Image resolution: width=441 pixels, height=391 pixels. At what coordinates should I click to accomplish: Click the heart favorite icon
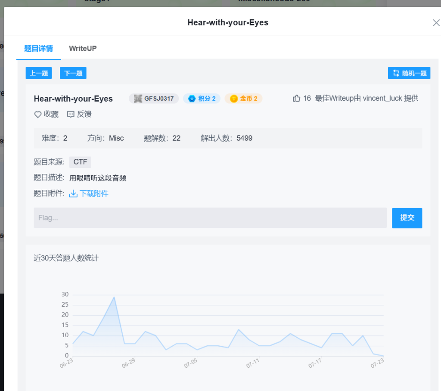click(38, 115)
